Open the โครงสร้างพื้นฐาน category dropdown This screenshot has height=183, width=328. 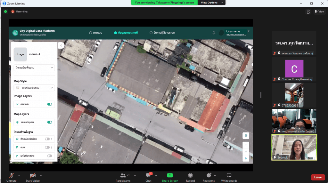pyautogui.click(x=34, y=68)
